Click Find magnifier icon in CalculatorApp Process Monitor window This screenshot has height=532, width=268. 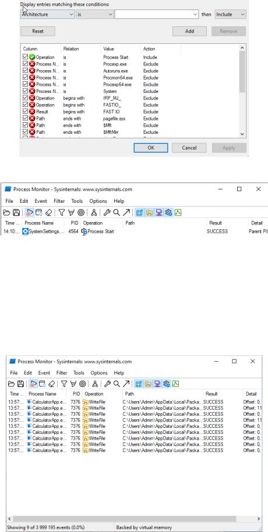(x=117, y=384)
